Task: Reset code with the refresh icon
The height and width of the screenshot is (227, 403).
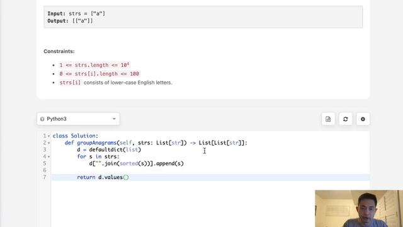Action: [346, 119]
